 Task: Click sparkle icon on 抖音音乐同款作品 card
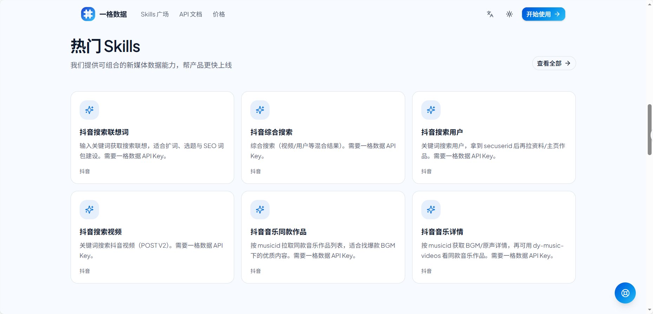click(x=260, y=209)
